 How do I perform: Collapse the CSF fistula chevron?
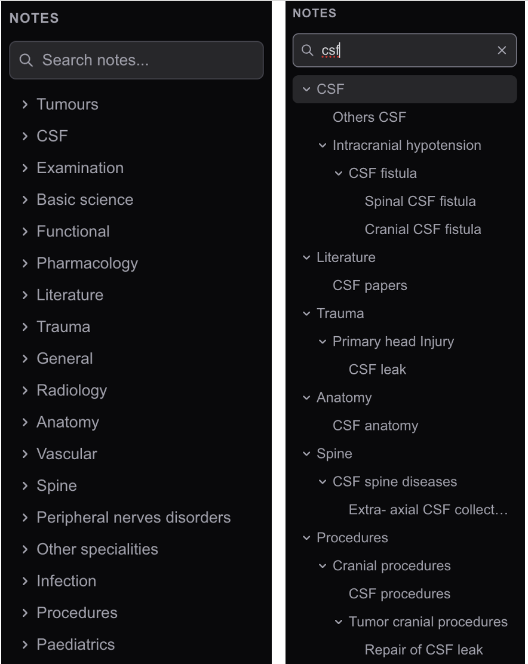(338, 173)
